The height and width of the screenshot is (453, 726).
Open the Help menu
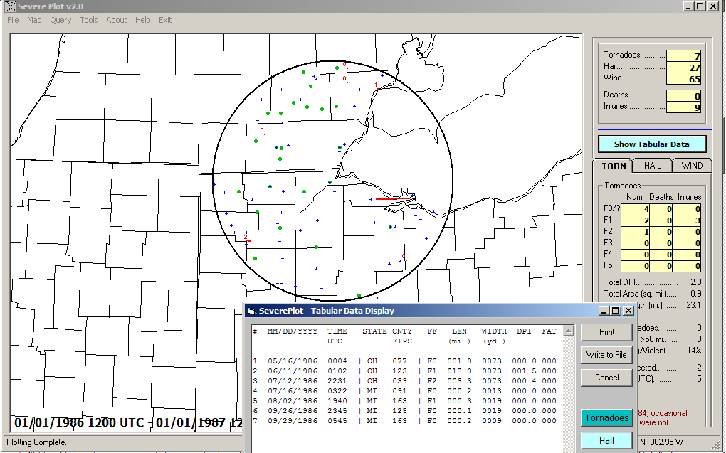point(142,20)
